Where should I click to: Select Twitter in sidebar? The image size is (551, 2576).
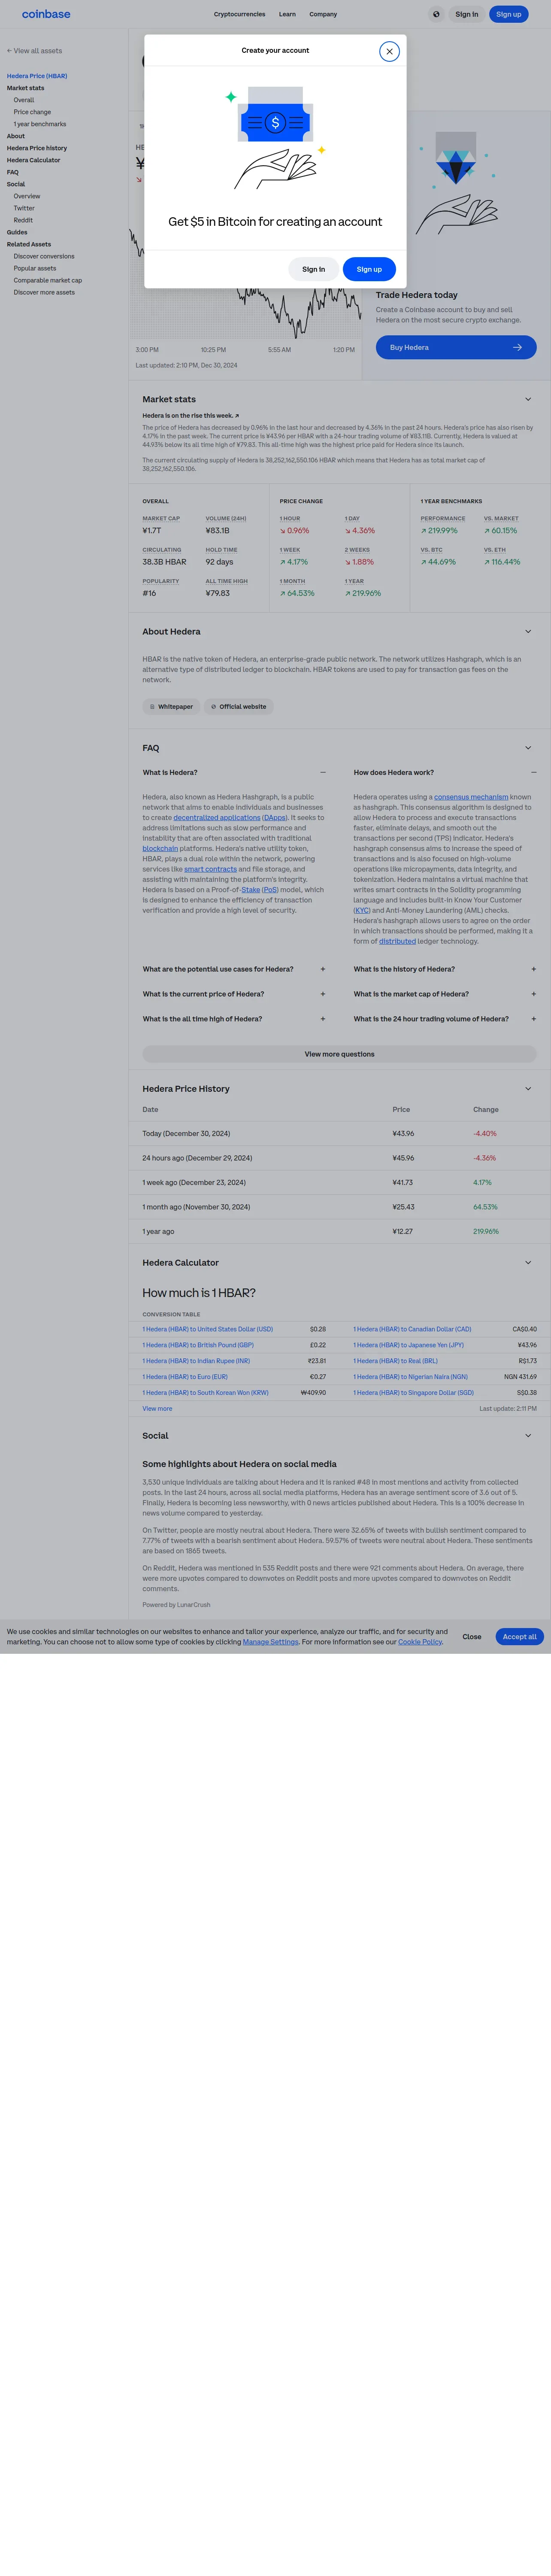coord(24,208)
